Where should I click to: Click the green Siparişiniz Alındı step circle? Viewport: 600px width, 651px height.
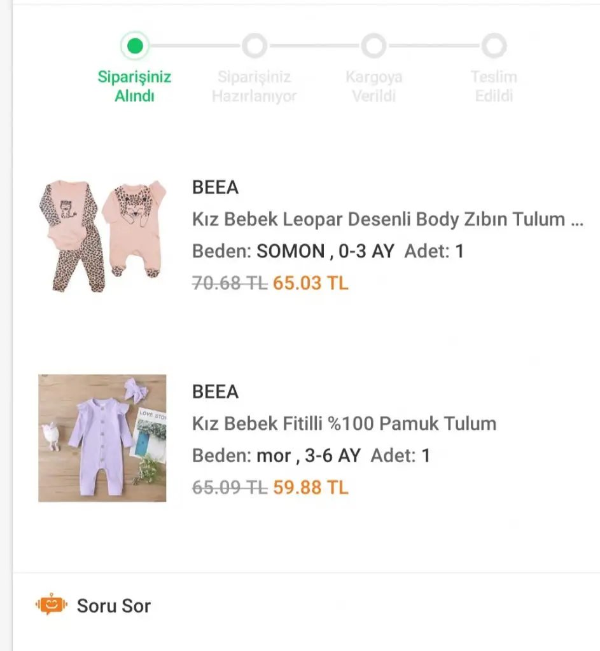(x=134, y=46)
